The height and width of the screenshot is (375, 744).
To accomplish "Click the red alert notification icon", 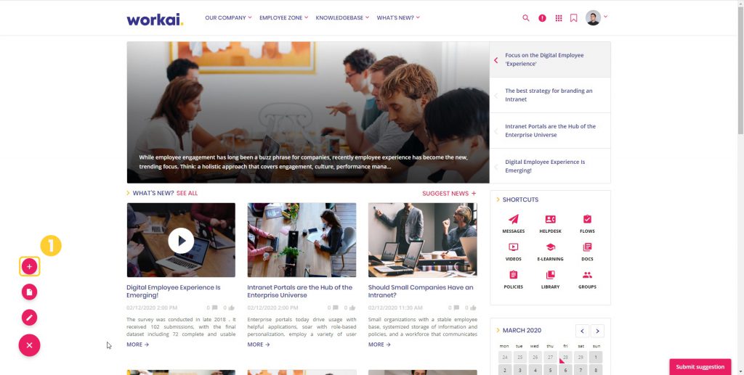I will tap(542, 18).
